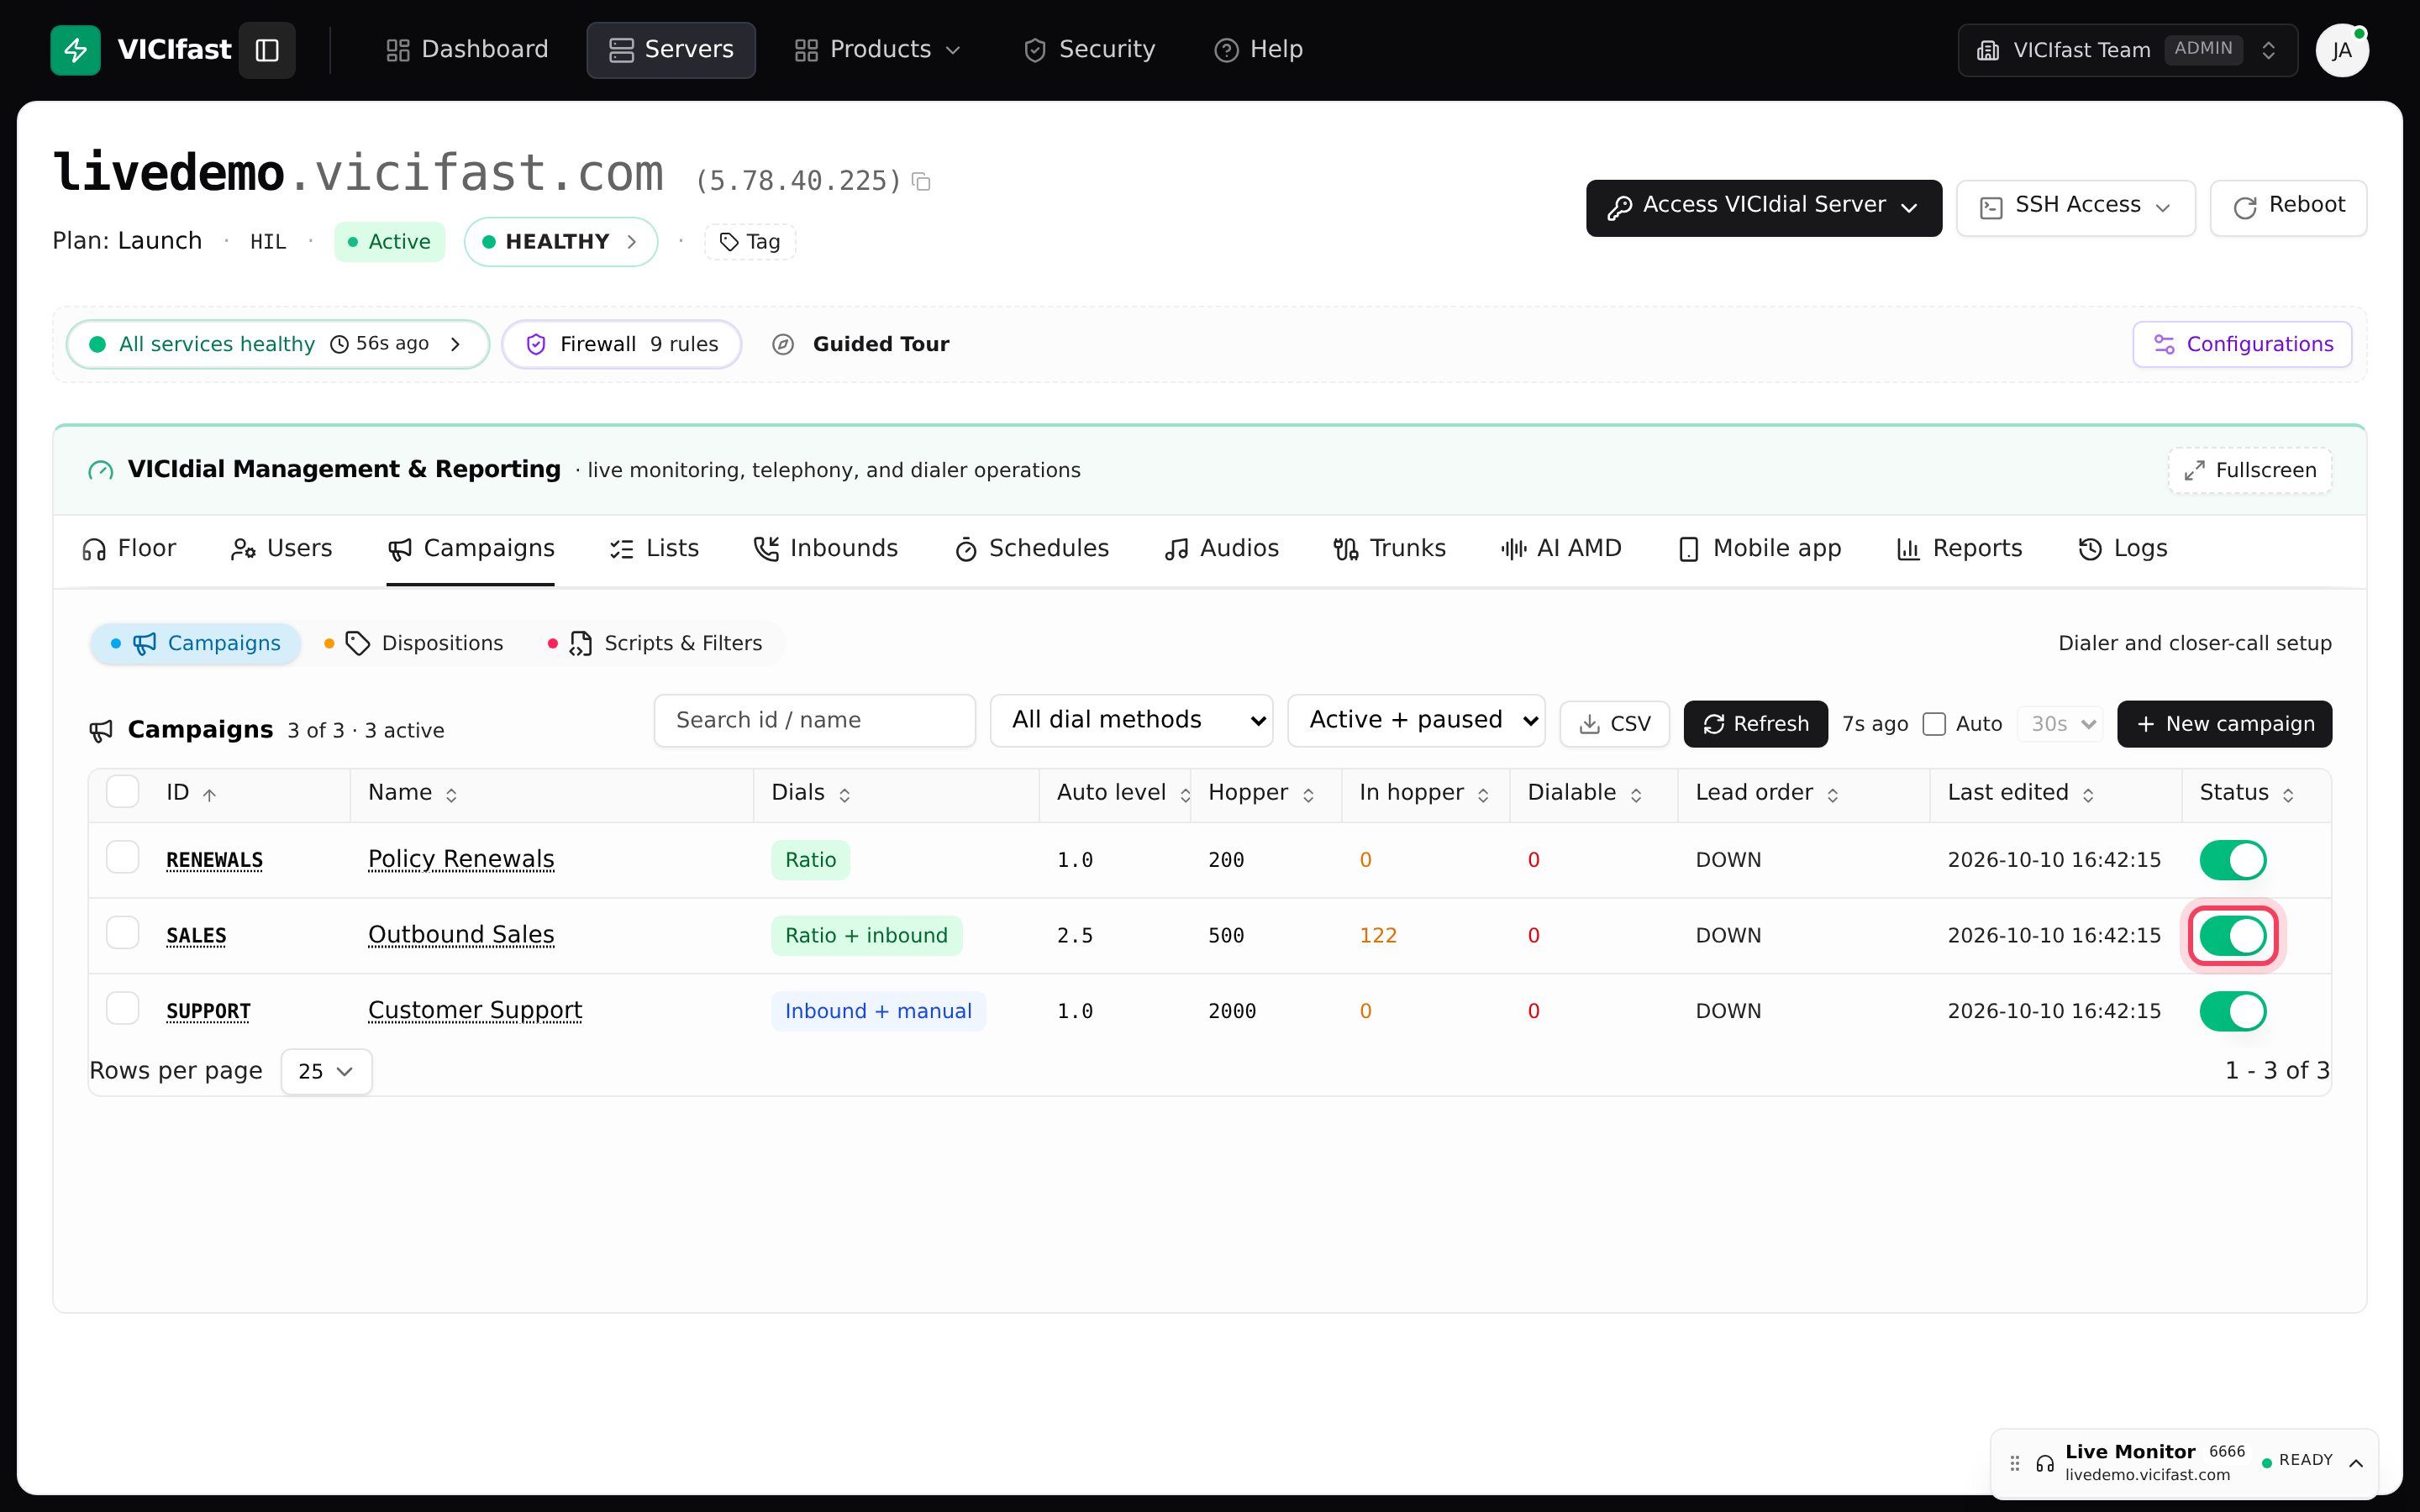
Task: Open Firewall 9 rules shield
Action: pos(621,344)
